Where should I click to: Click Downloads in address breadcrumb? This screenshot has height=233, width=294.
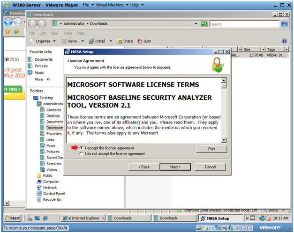(x=99, y=23)
